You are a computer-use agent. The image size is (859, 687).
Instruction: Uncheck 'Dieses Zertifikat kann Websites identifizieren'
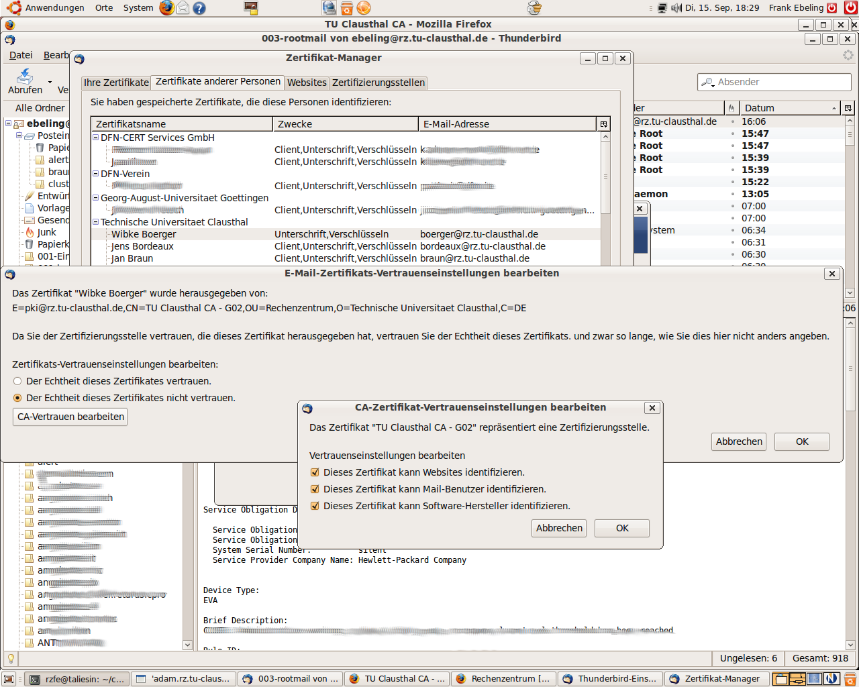tap(315, 472)
